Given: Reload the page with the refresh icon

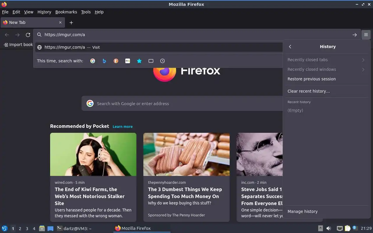Looking at the screenshot, I should 28,35.
